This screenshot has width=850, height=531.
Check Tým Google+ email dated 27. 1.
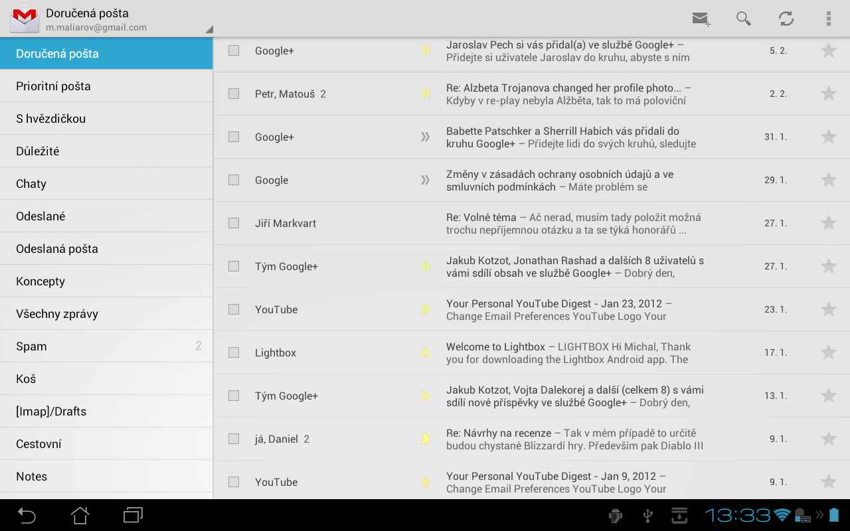[x=234, y=266]
